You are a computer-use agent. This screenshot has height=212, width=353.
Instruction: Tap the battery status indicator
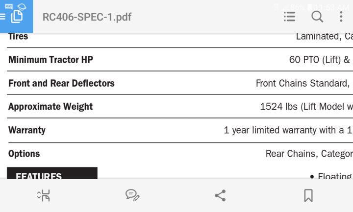pos(309,7)
